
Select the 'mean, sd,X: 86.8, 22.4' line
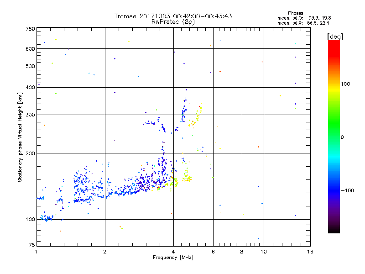click(x=303, y=23)
